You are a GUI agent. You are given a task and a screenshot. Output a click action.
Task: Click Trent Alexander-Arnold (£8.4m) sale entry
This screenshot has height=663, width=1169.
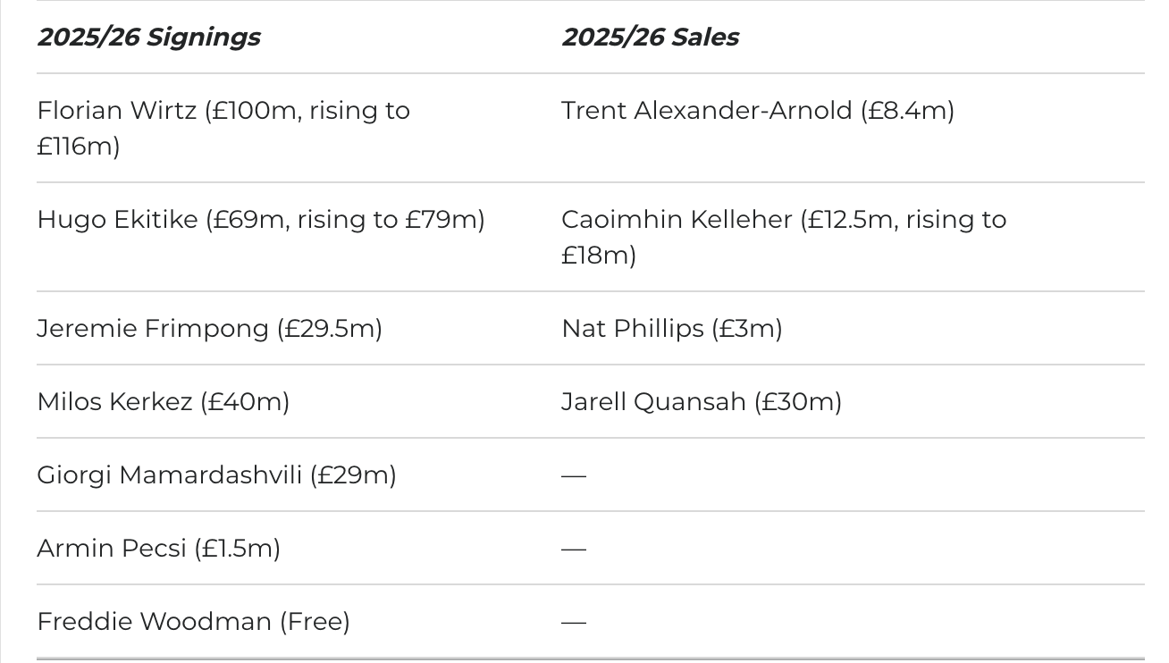click(758, 111)
